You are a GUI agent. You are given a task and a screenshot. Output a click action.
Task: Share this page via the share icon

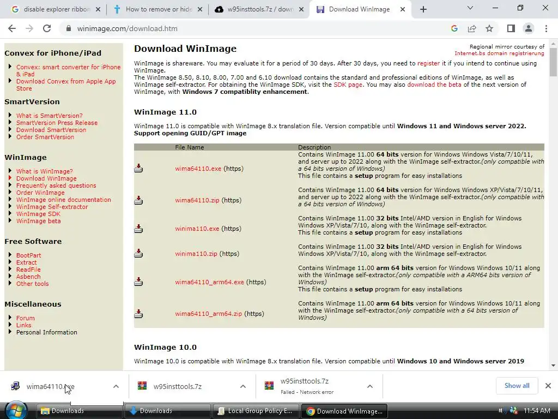pyautogui.click(x=472, y=28)
